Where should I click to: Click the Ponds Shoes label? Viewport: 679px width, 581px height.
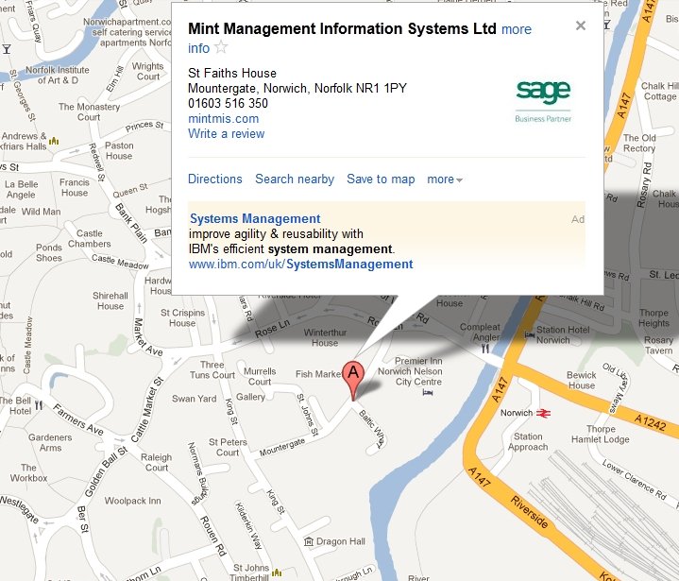[x=49, y=252]
